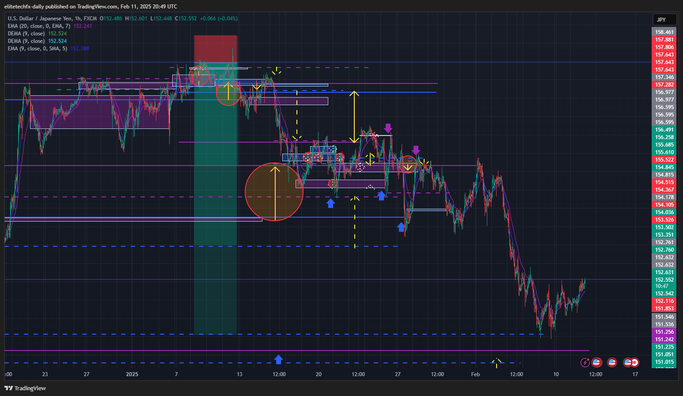
Task: Click the red 154.367 price label
Action: tap(664, 190)
